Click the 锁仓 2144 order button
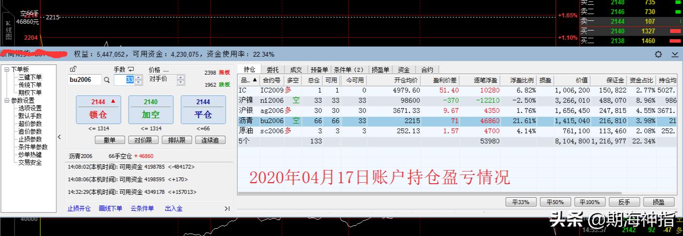 (98, 110)
